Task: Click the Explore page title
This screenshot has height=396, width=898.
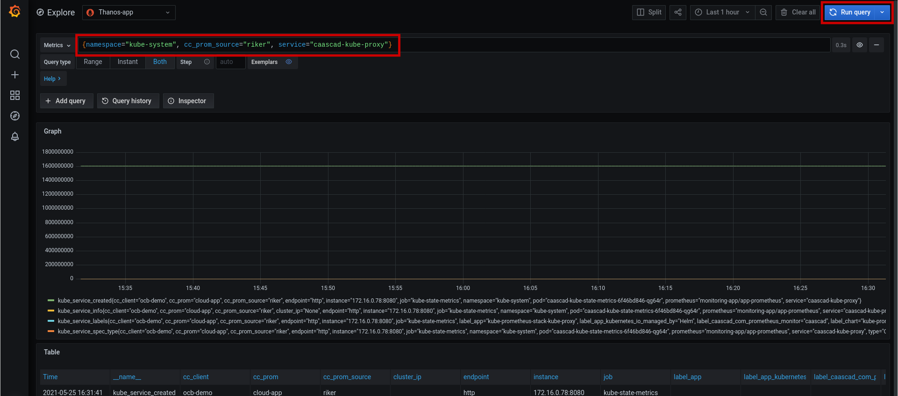Action: coord(61,13)
